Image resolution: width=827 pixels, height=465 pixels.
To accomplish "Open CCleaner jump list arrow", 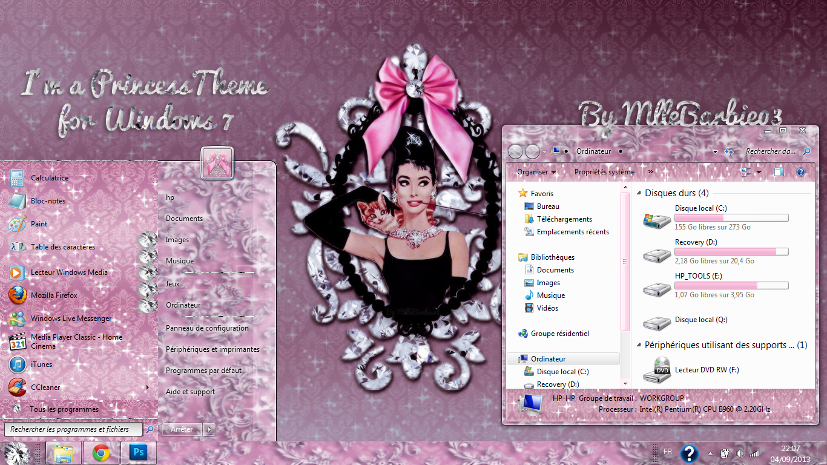I will [x=148, y=387].
